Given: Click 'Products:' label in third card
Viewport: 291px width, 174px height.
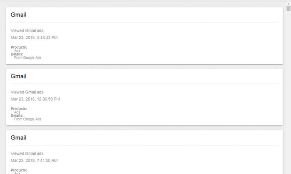Looking at the screenshot, I should click(19, 170).
